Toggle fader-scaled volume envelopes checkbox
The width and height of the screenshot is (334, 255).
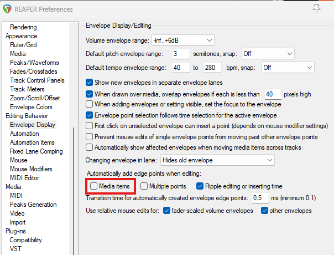(x=166, y=211)
